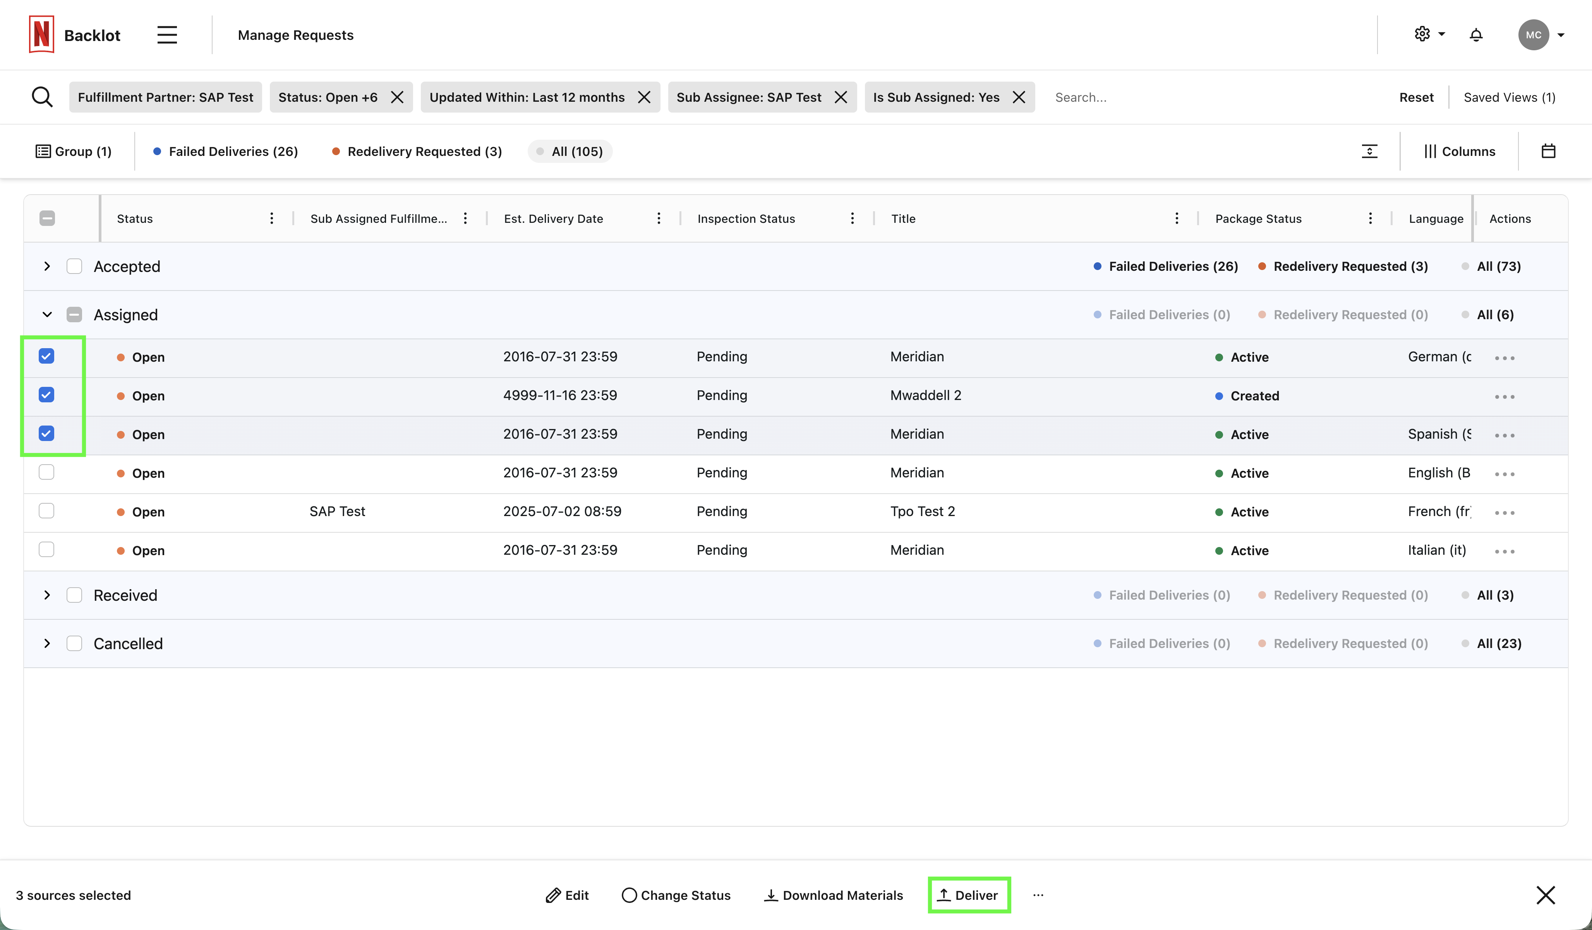
Task: Collapse the Assigned group
Action: [47, 315]
